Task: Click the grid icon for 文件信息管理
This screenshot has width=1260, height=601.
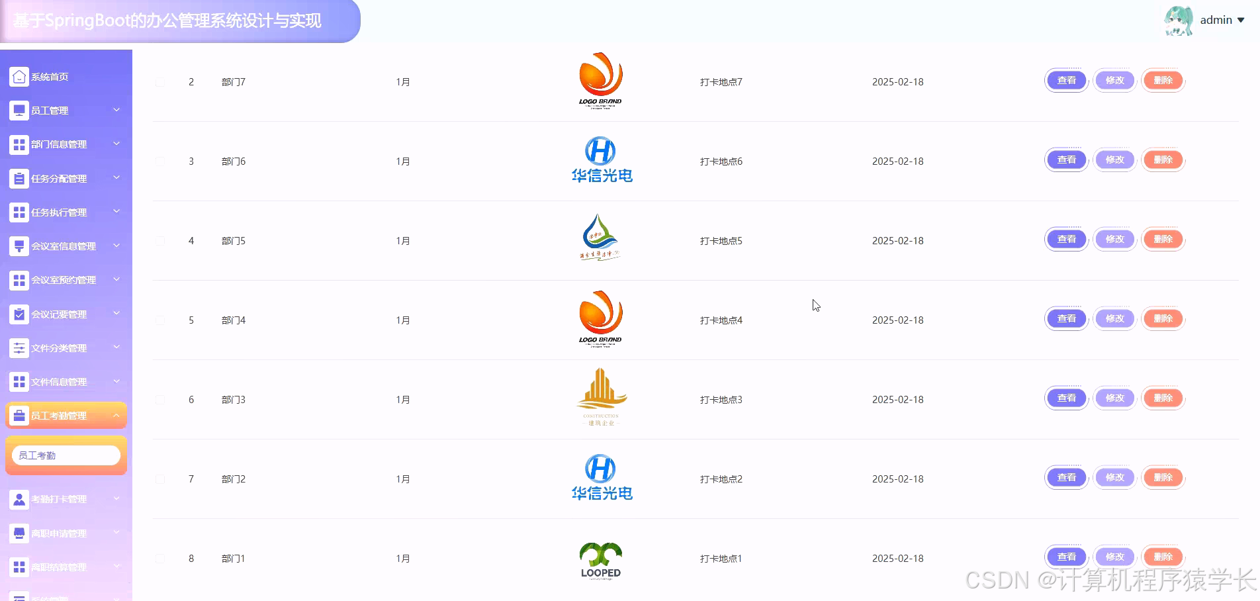Action: (x=19, y=382)
